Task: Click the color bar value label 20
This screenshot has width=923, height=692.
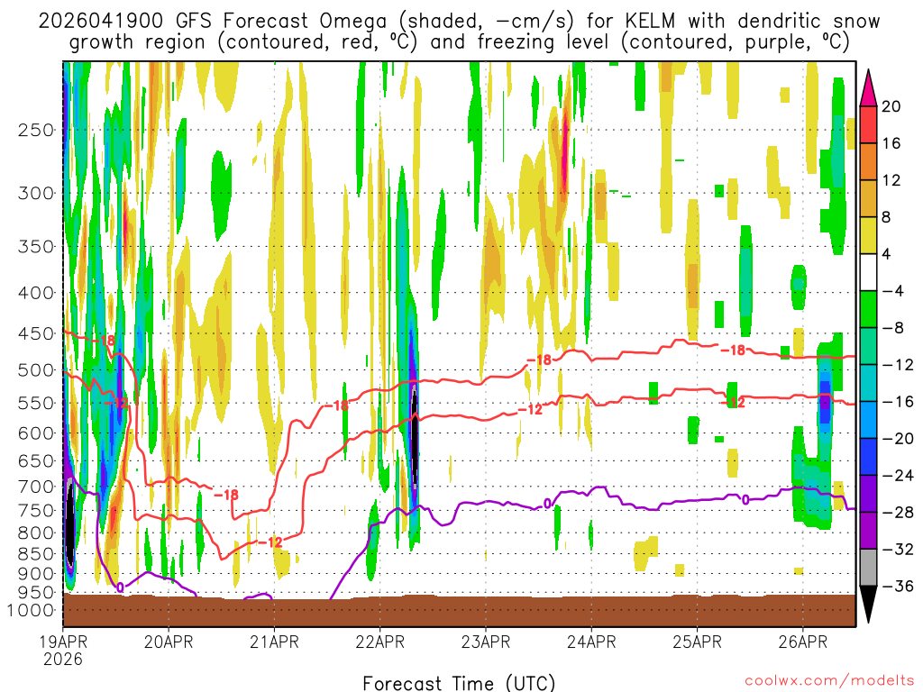Action: click(x=891, y=106)
